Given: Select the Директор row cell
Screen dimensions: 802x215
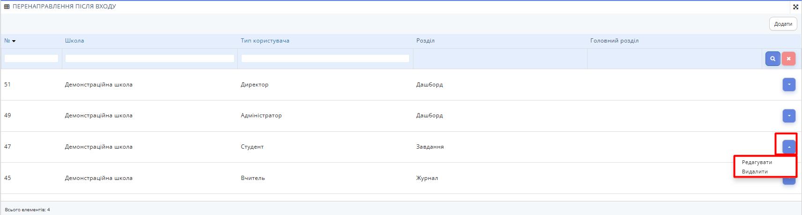Looking at the screenshot, I should coord(255,85).
